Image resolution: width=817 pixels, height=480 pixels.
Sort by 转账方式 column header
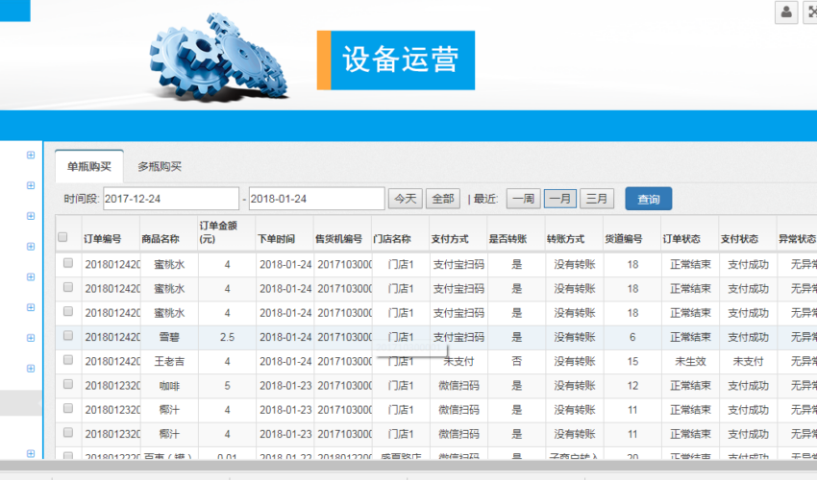pos(566,239)
